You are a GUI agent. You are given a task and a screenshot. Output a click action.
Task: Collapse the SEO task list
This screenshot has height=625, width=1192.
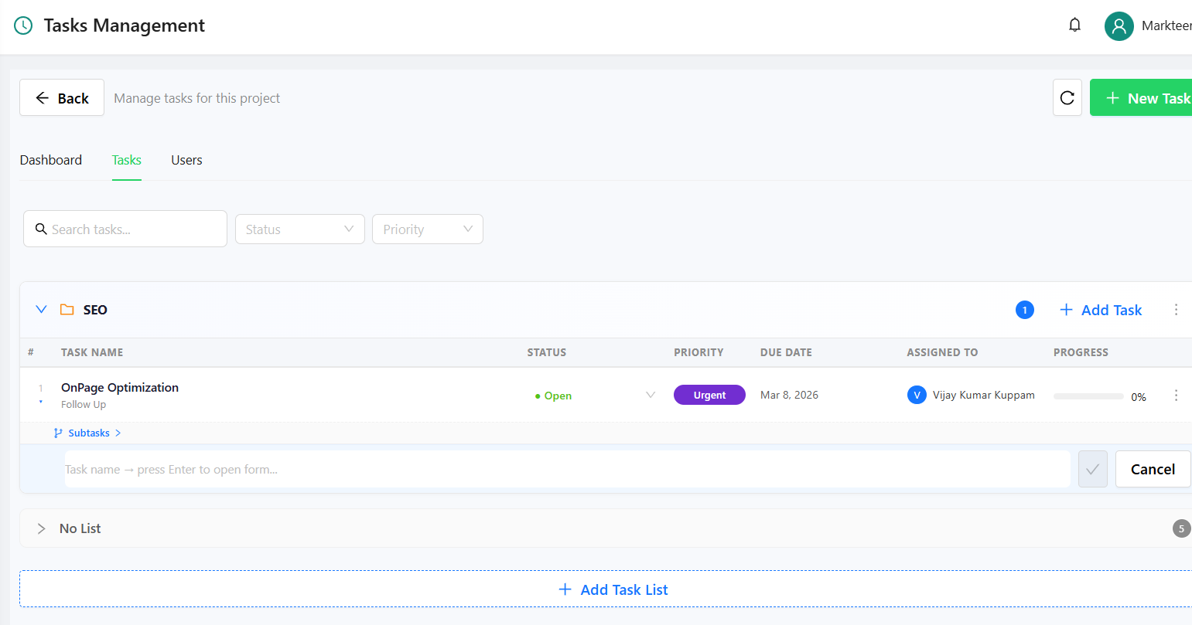41,309
